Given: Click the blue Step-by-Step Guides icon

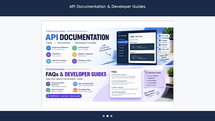Looking at the screenshot, I should tap(75, 84).
